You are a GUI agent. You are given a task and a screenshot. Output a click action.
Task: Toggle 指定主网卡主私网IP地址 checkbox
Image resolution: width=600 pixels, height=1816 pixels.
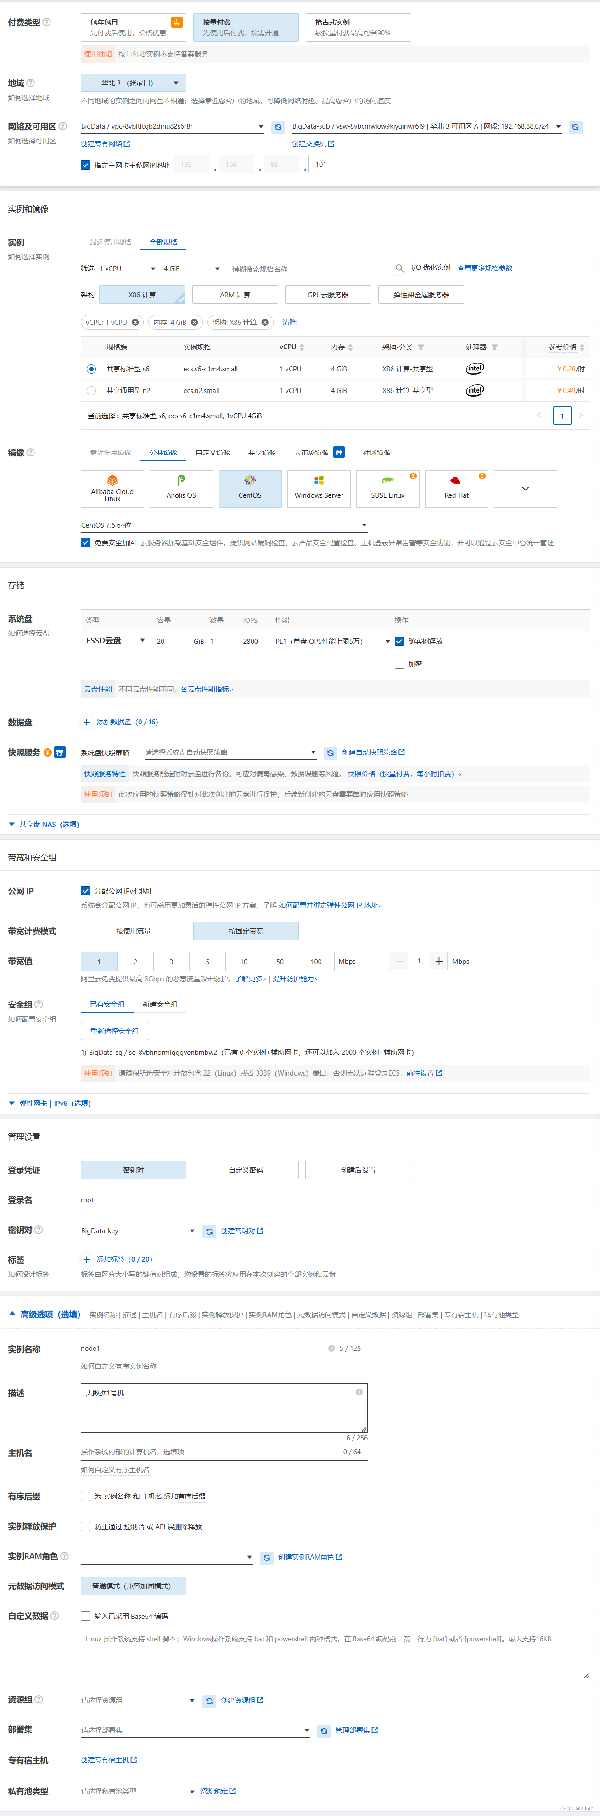coord(85,165)
